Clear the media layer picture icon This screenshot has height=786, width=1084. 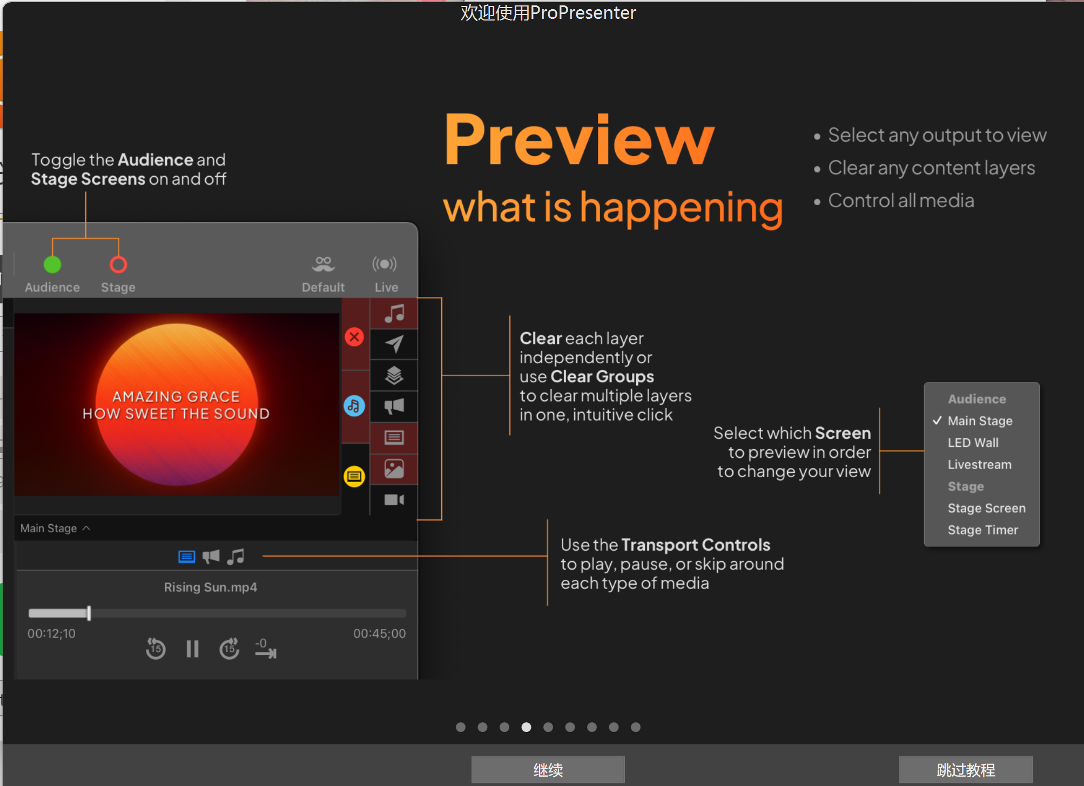pos(394,469)
